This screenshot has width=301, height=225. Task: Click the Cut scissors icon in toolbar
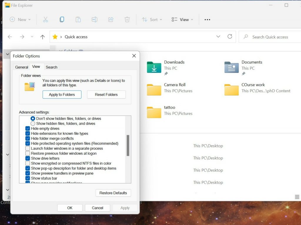click(x=45, y=20)
